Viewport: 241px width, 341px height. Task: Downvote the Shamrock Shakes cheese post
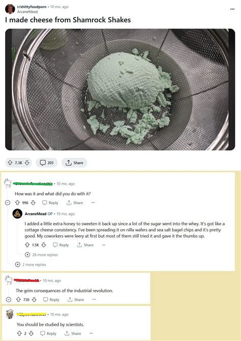[x=27, y=163]
